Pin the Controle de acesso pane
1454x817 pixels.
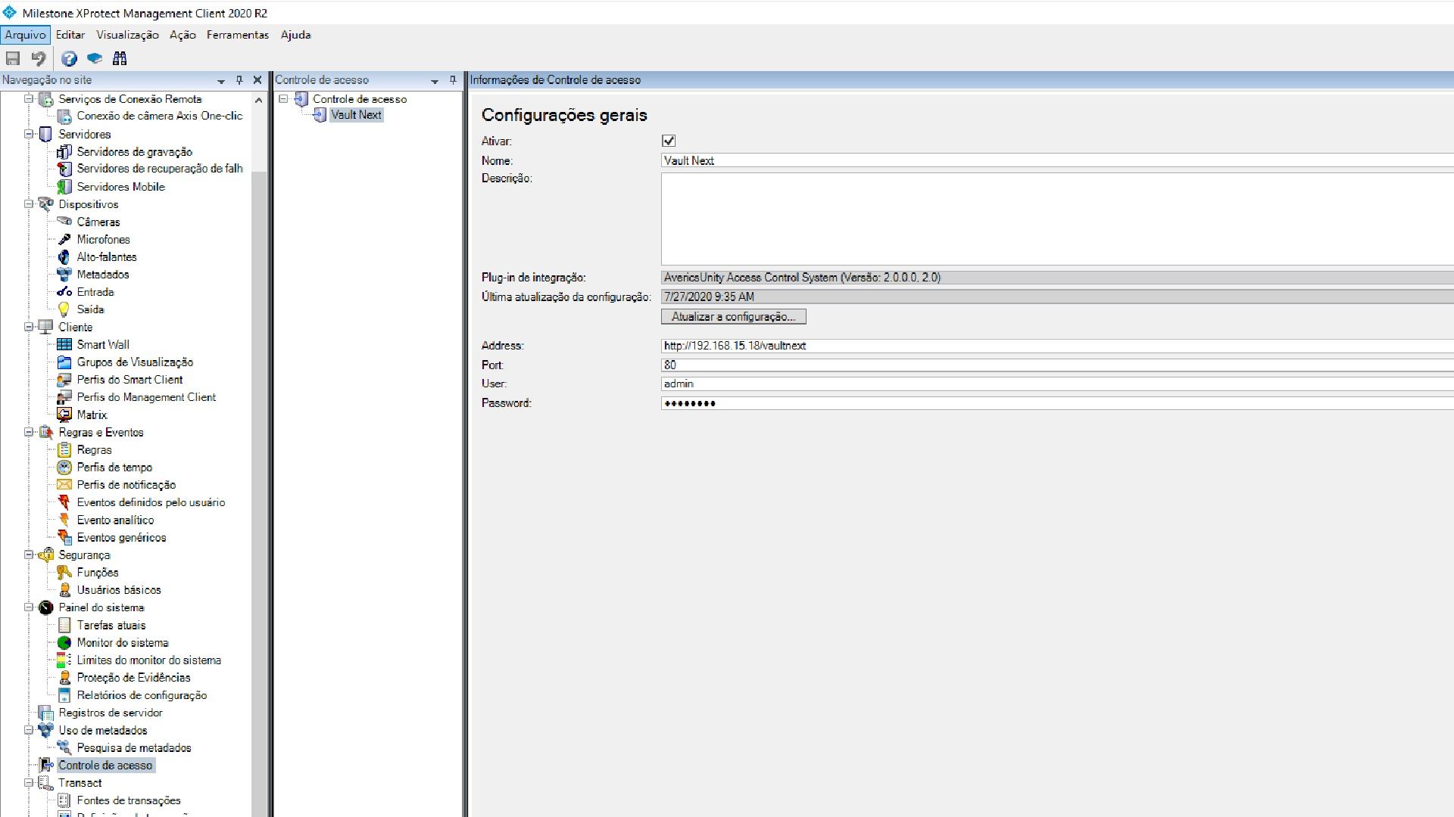tap(453, 80)
